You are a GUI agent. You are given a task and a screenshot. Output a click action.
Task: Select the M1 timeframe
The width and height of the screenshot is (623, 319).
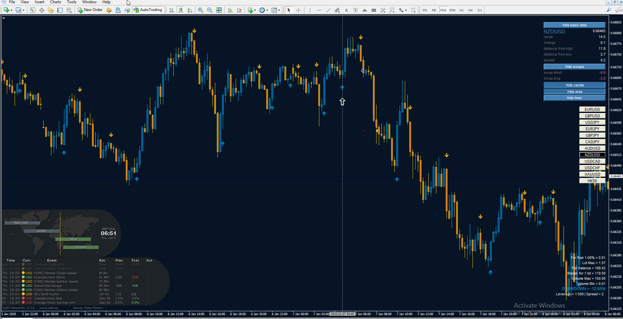[x=425, y=10]
